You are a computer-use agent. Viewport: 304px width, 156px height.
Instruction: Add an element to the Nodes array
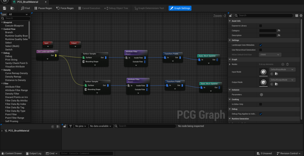click(283, 64)
